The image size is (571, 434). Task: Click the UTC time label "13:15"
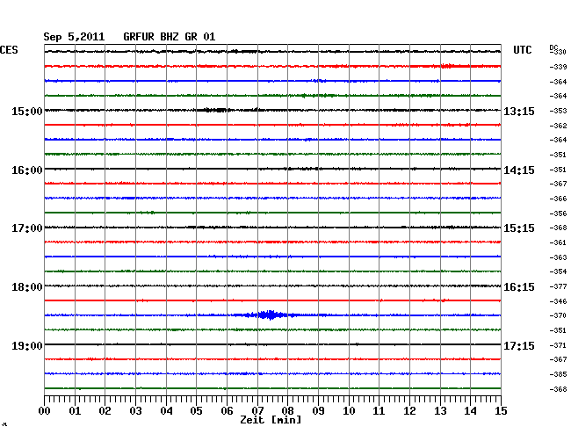tap(519, 111)
